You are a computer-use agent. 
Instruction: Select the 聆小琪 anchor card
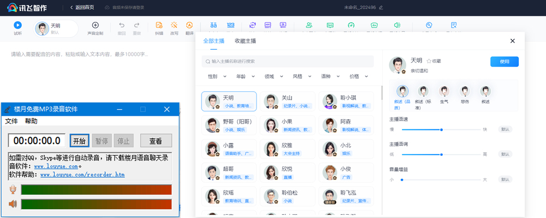click(x=346, y=101)
